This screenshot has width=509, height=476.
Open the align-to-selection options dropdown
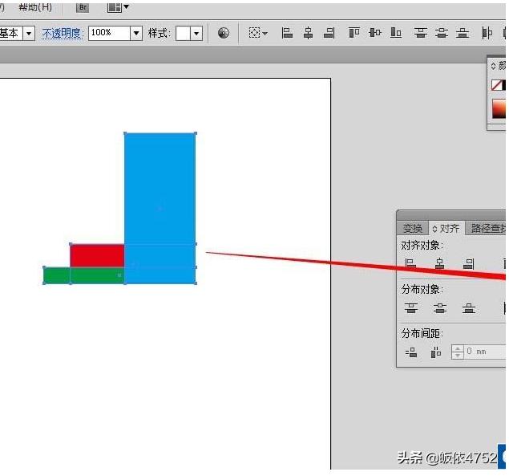click(x=258, y=33)
